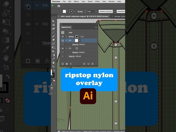Open the Stroke panel link in the control bar
Viewport: 176px width, 132px height.
80,12
